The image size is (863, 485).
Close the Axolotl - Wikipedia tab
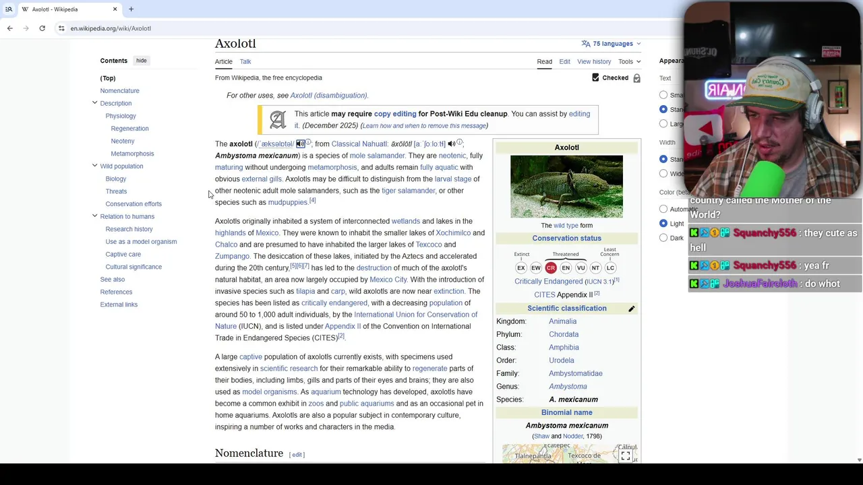115,9
